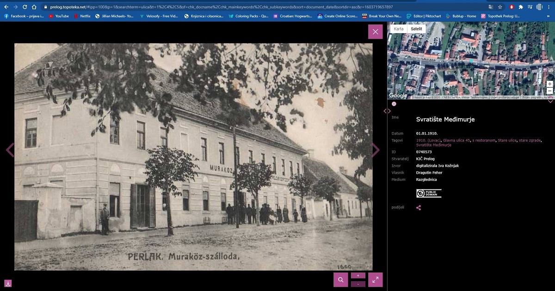555x291 pixels.
Task: Open the Jillian Michaels bookmark
Action: [x=114, y=16]
